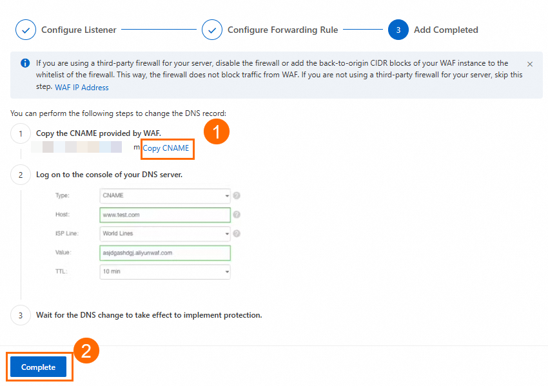Open the WAF IP Address link
Image resolution: width=548 pixels, height=386 pixels.
(82, 88)
